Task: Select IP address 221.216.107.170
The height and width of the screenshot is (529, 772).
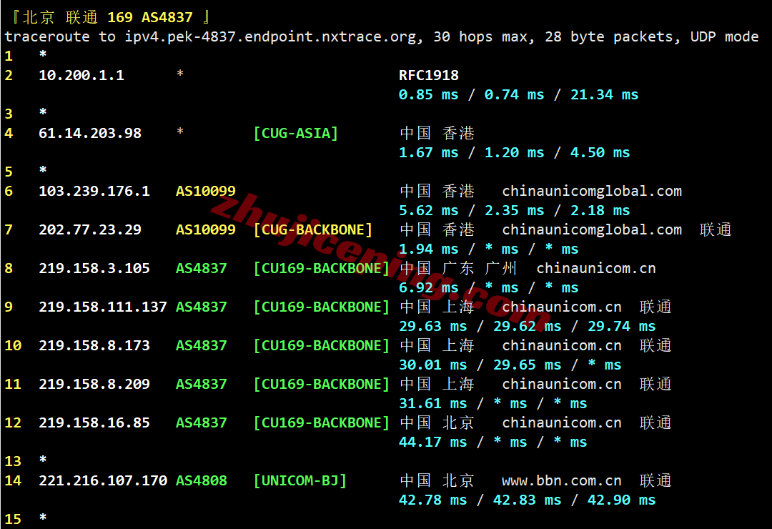Action: click(103, 480)
